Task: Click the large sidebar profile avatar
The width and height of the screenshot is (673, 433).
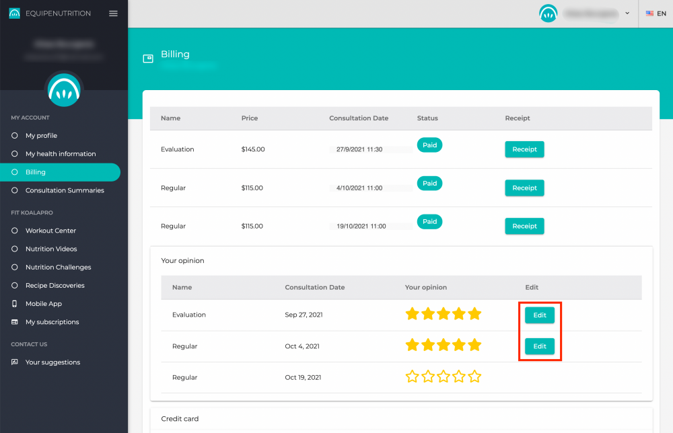Action: [x=64, y=90]
